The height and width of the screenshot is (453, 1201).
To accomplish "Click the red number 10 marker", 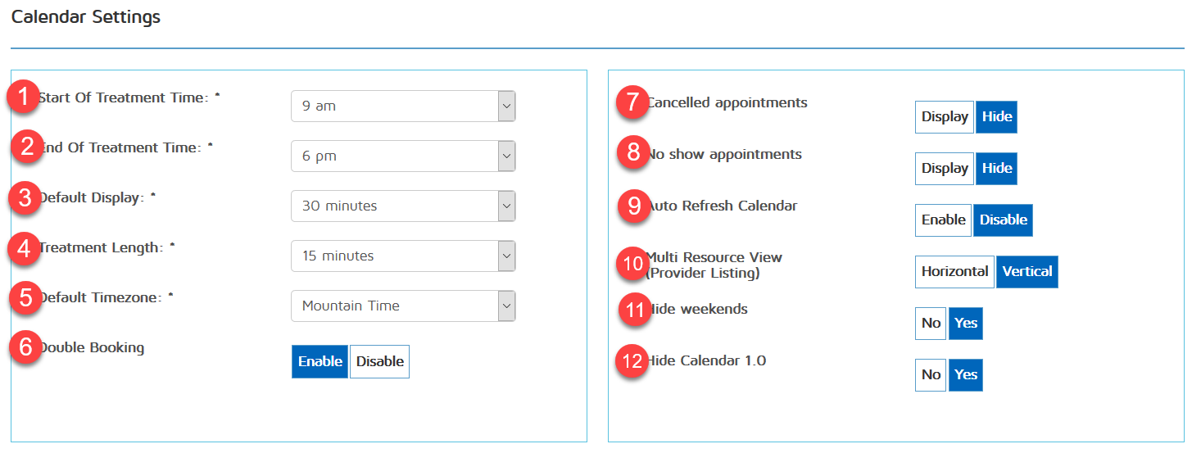I will tap(633, 264).
